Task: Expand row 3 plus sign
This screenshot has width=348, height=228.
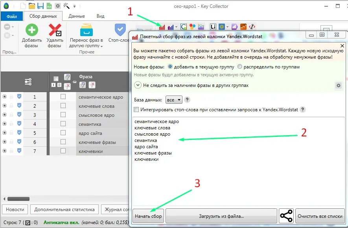Action: point(4,115)
